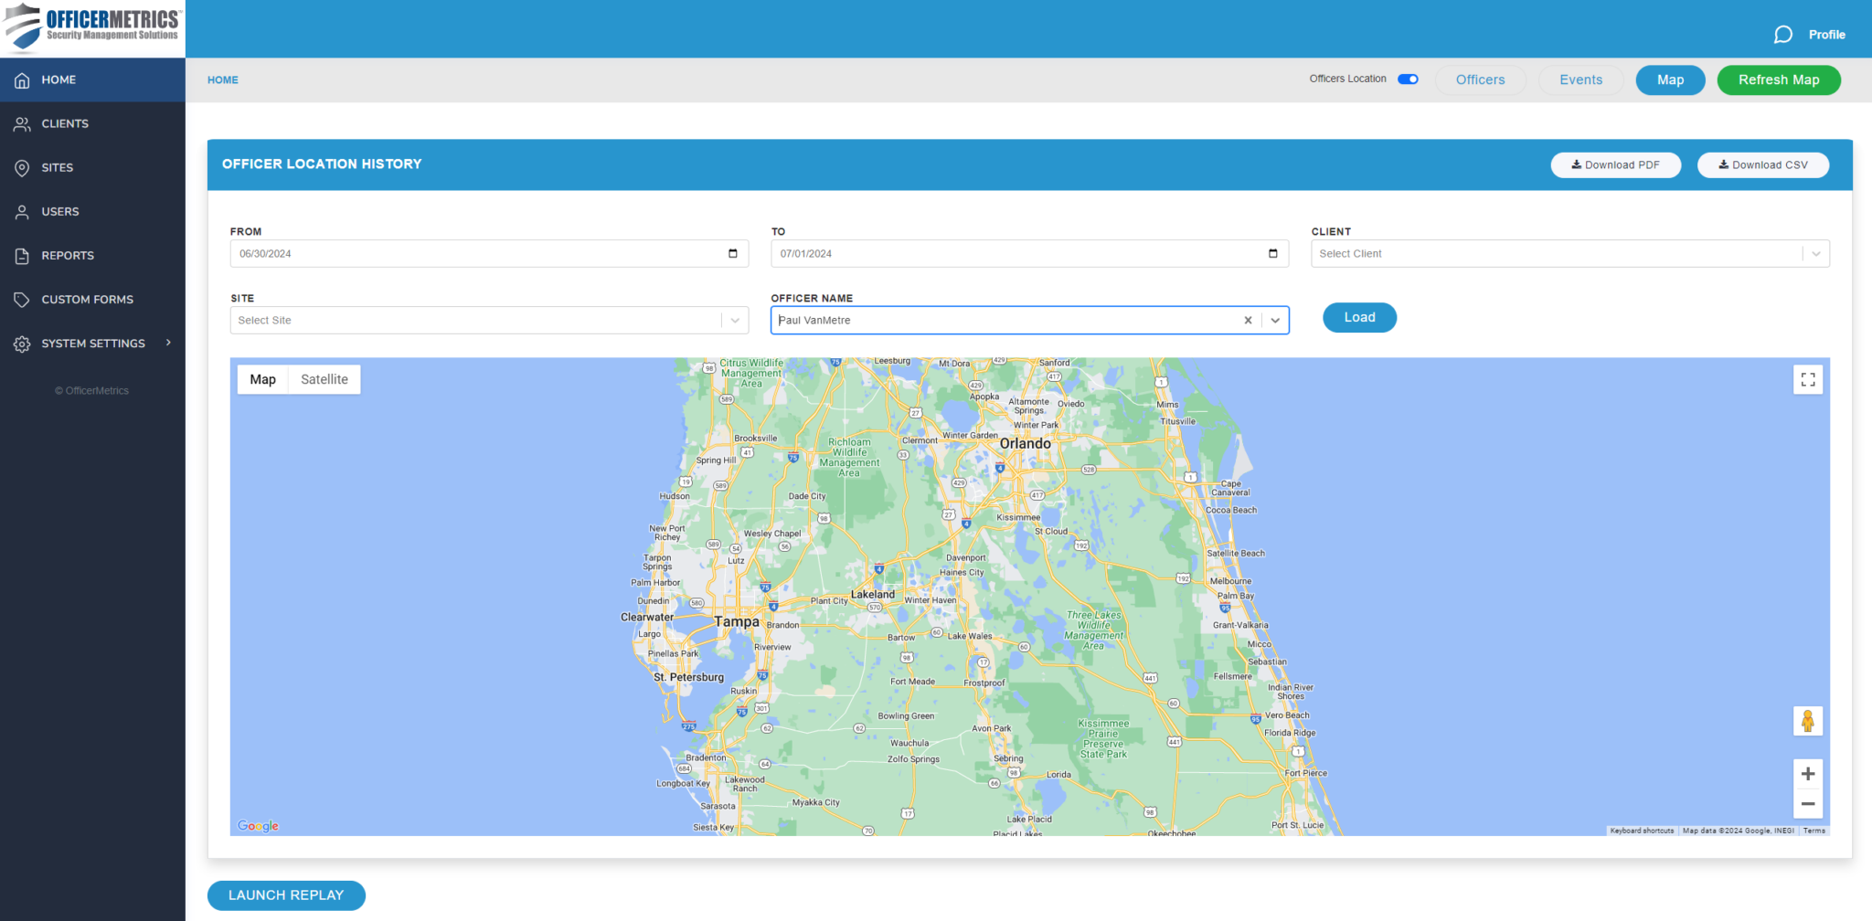This screenshot has width=1872, height=921.
Task: Pick up the Street View pegman
Action: [x=1807, y=721]
